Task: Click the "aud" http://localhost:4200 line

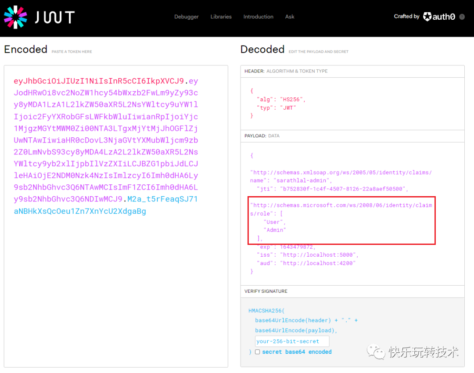Action: click(306, 263)
